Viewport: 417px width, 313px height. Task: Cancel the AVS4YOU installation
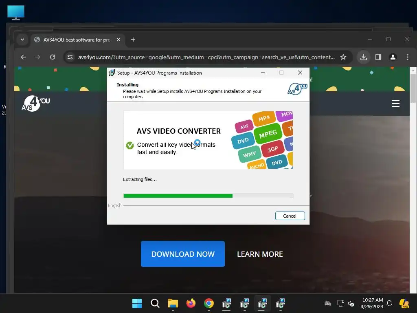pos(290,216)
